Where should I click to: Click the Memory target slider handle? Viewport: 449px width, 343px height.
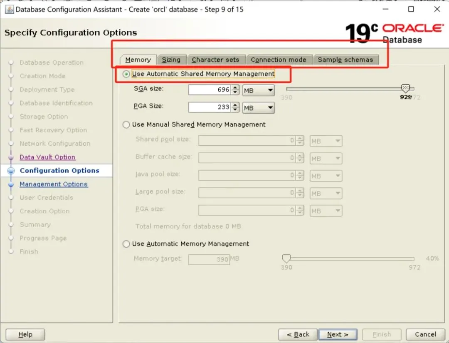[x=286, y=258]
